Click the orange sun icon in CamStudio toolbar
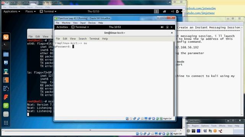 click(x=215, y=131)
